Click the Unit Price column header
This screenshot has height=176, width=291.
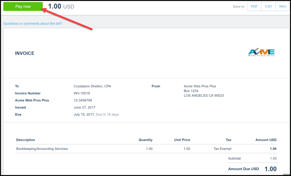point(182,140)
